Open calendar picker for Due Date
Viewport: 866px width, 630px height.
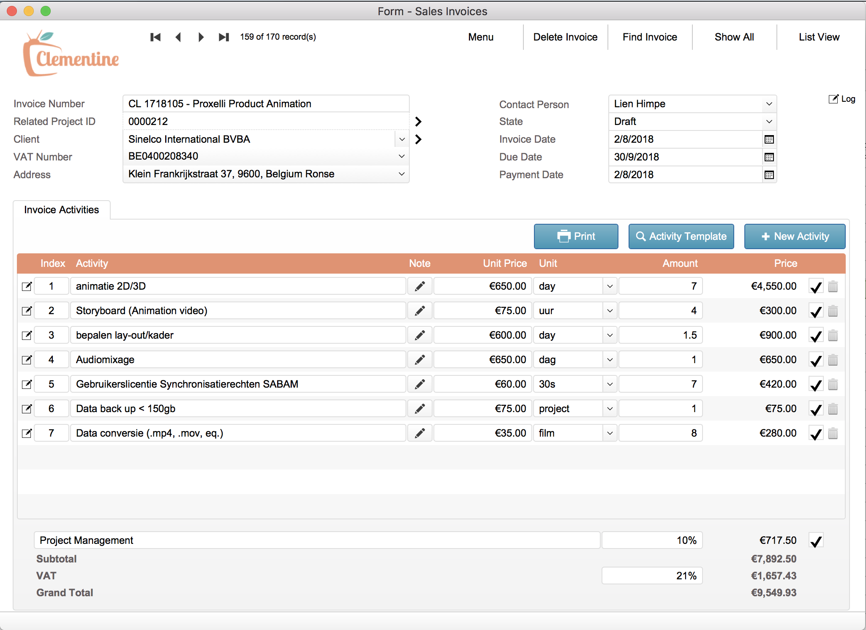(x=769, y=157)
